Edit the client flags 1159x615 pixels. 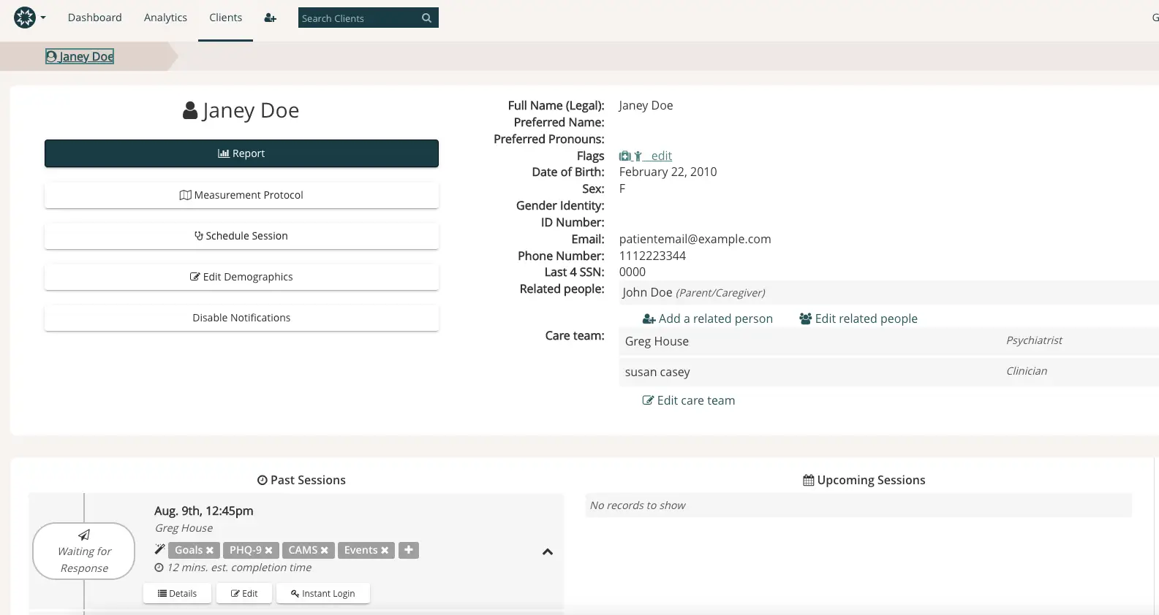click(661, 156)
